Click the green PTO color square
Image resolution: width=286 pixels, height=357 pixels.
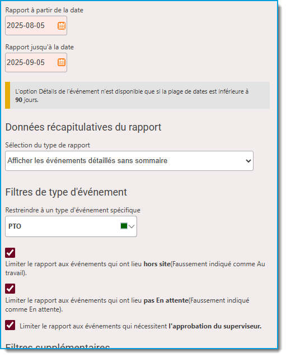tap(124, 226)
